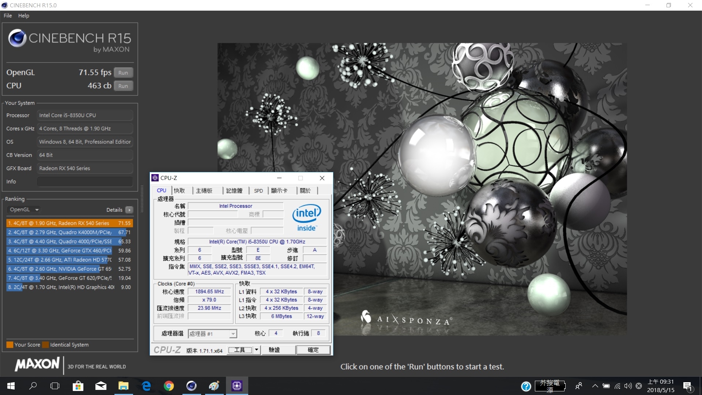702x395 pixels.
Task: Open Google Chrome from taskbar
Action: tap(169, 386)
